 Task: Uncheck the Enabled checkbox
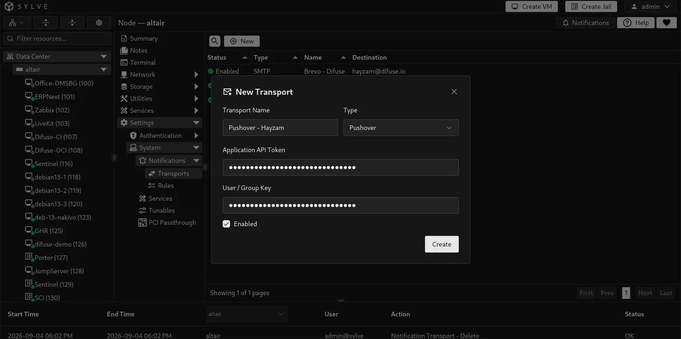coord(226,224)
